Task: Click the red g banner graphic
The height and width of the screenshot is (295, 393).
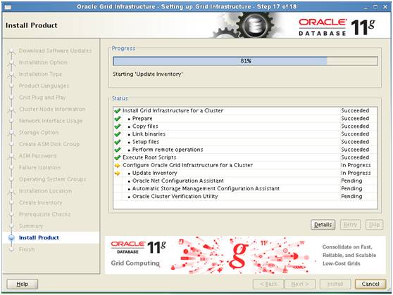Action: (238, 255)
